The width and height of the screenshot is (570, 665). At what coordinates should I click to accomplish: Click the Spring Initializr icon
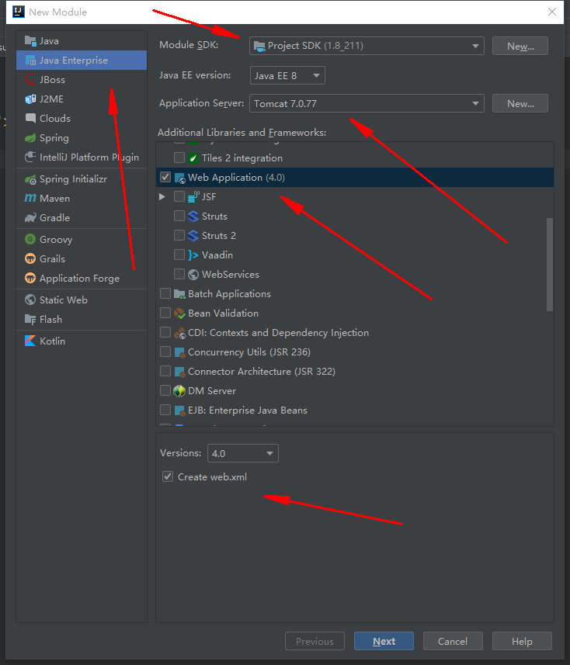30,179
